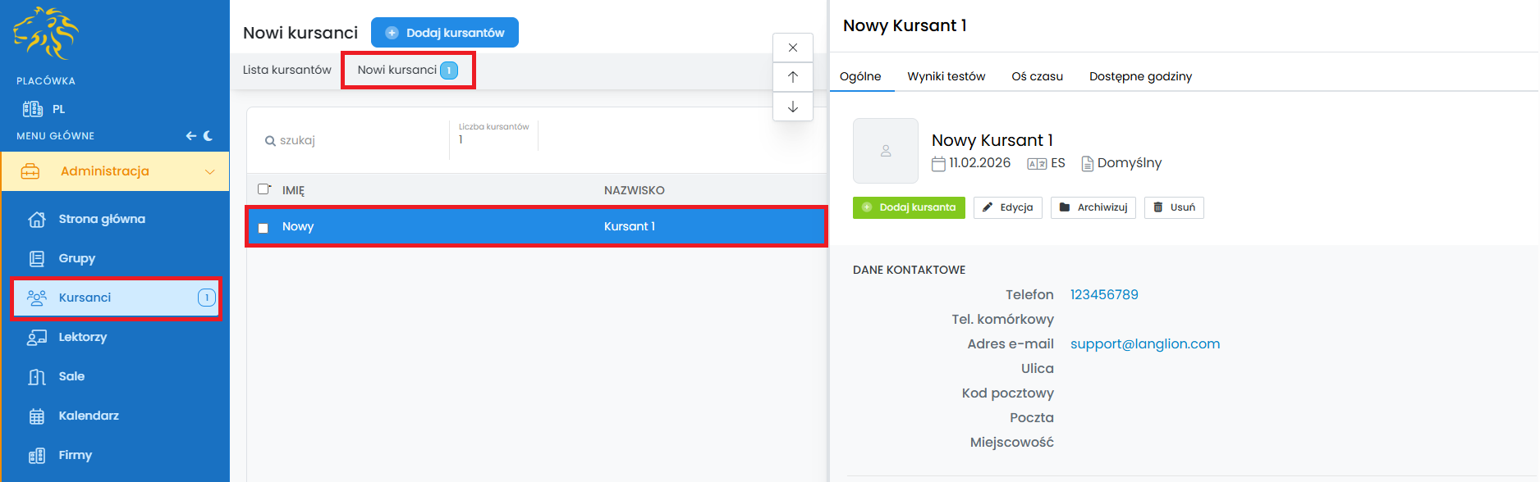The width and height of the screenshot is (1540, 482).
Task: Open the PL facility building icon
Action: tap(33, 109)
